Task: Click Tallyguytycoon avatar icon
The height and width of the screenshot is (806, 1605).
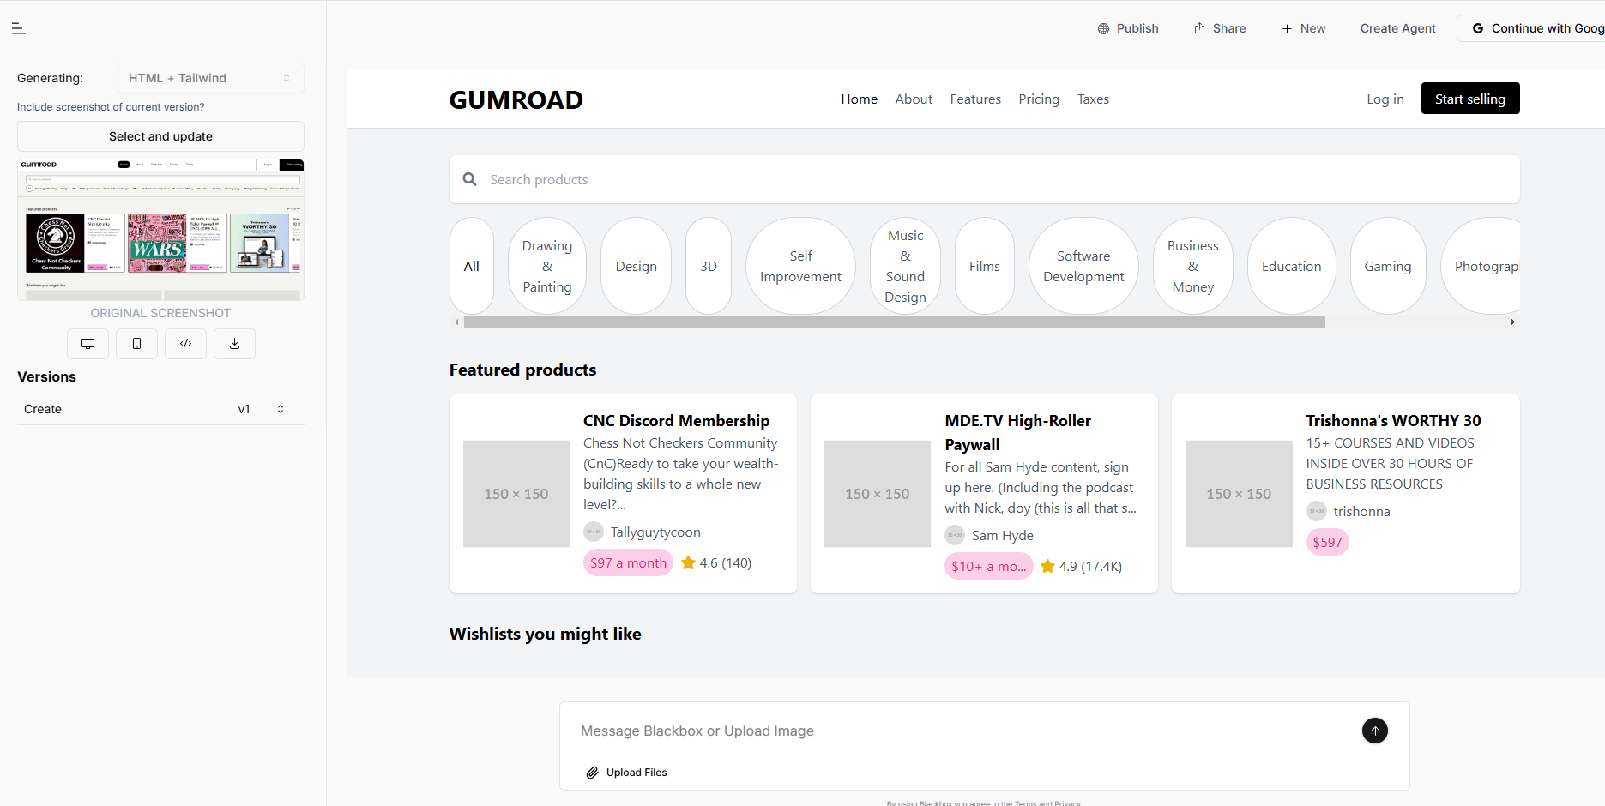Action: click(x=594, y=532)
